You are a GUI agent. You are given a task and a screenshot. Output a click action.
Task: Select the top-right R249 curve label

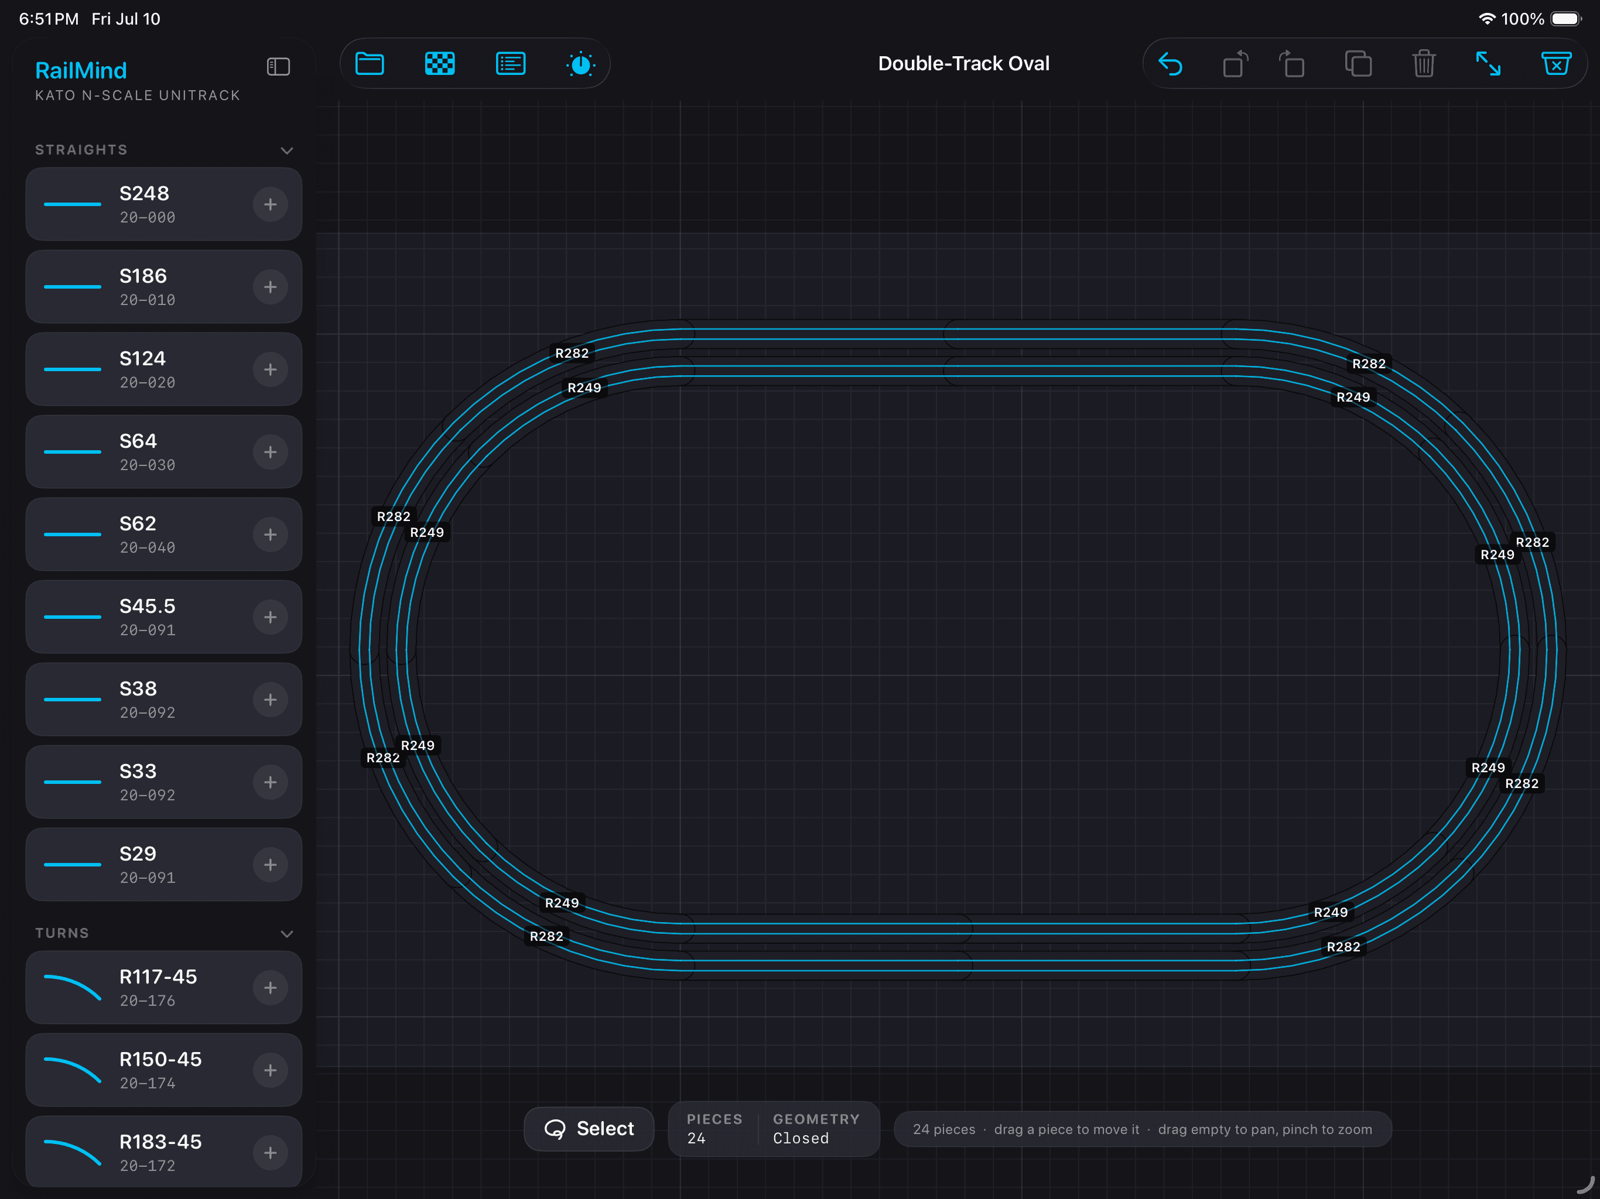(1353, 397)
